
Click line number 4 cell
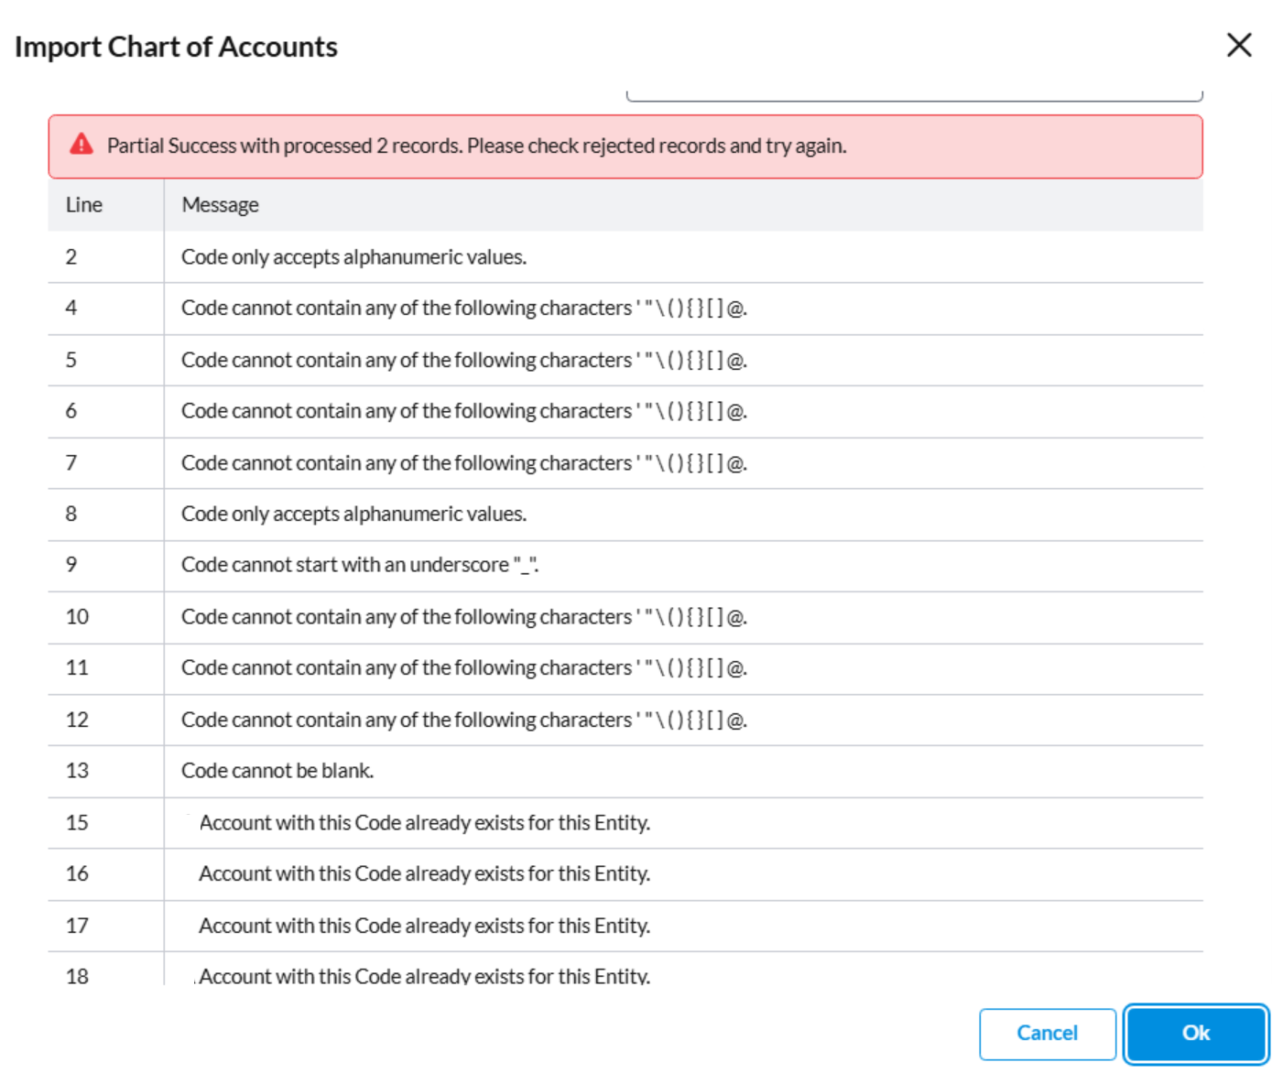tap(71, 309)
